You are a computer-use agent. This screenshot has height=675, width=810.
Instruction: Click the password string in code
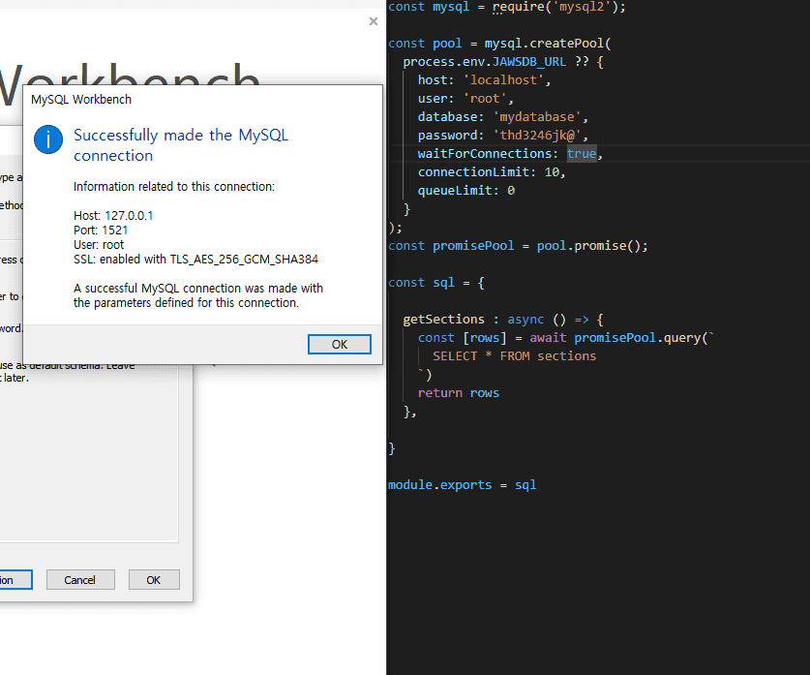point(537,136)
